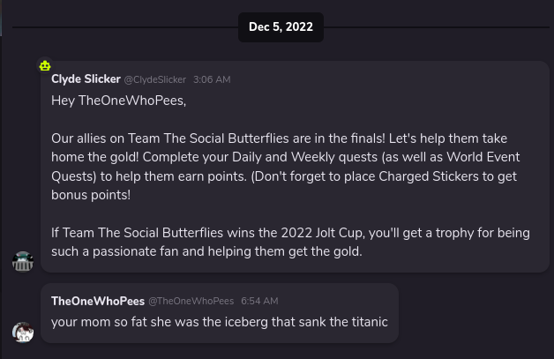
Task: Click the 6:54 AM message timestamp
Action: pos(259,302)
